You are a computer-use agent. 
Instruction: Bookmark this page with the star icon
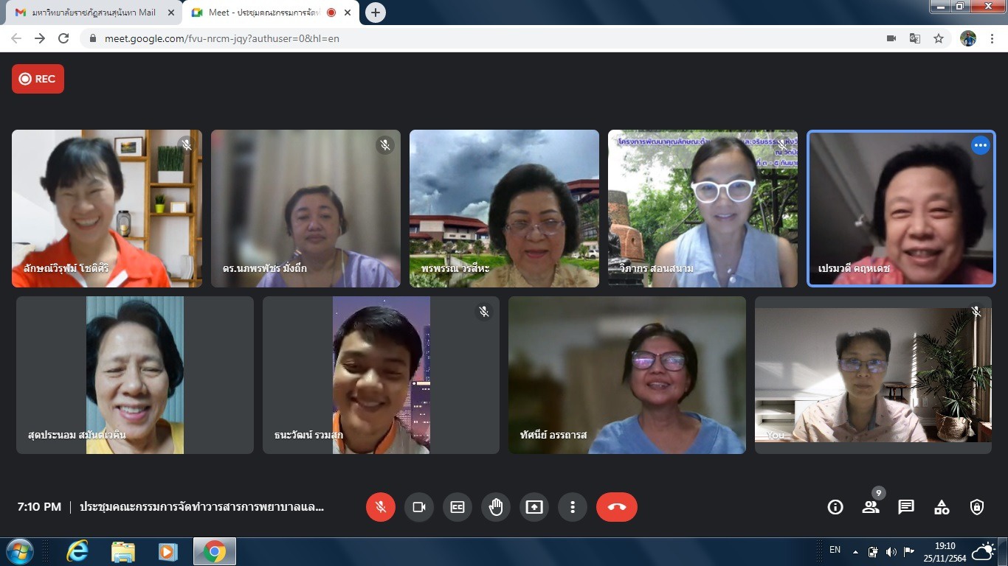939,38
